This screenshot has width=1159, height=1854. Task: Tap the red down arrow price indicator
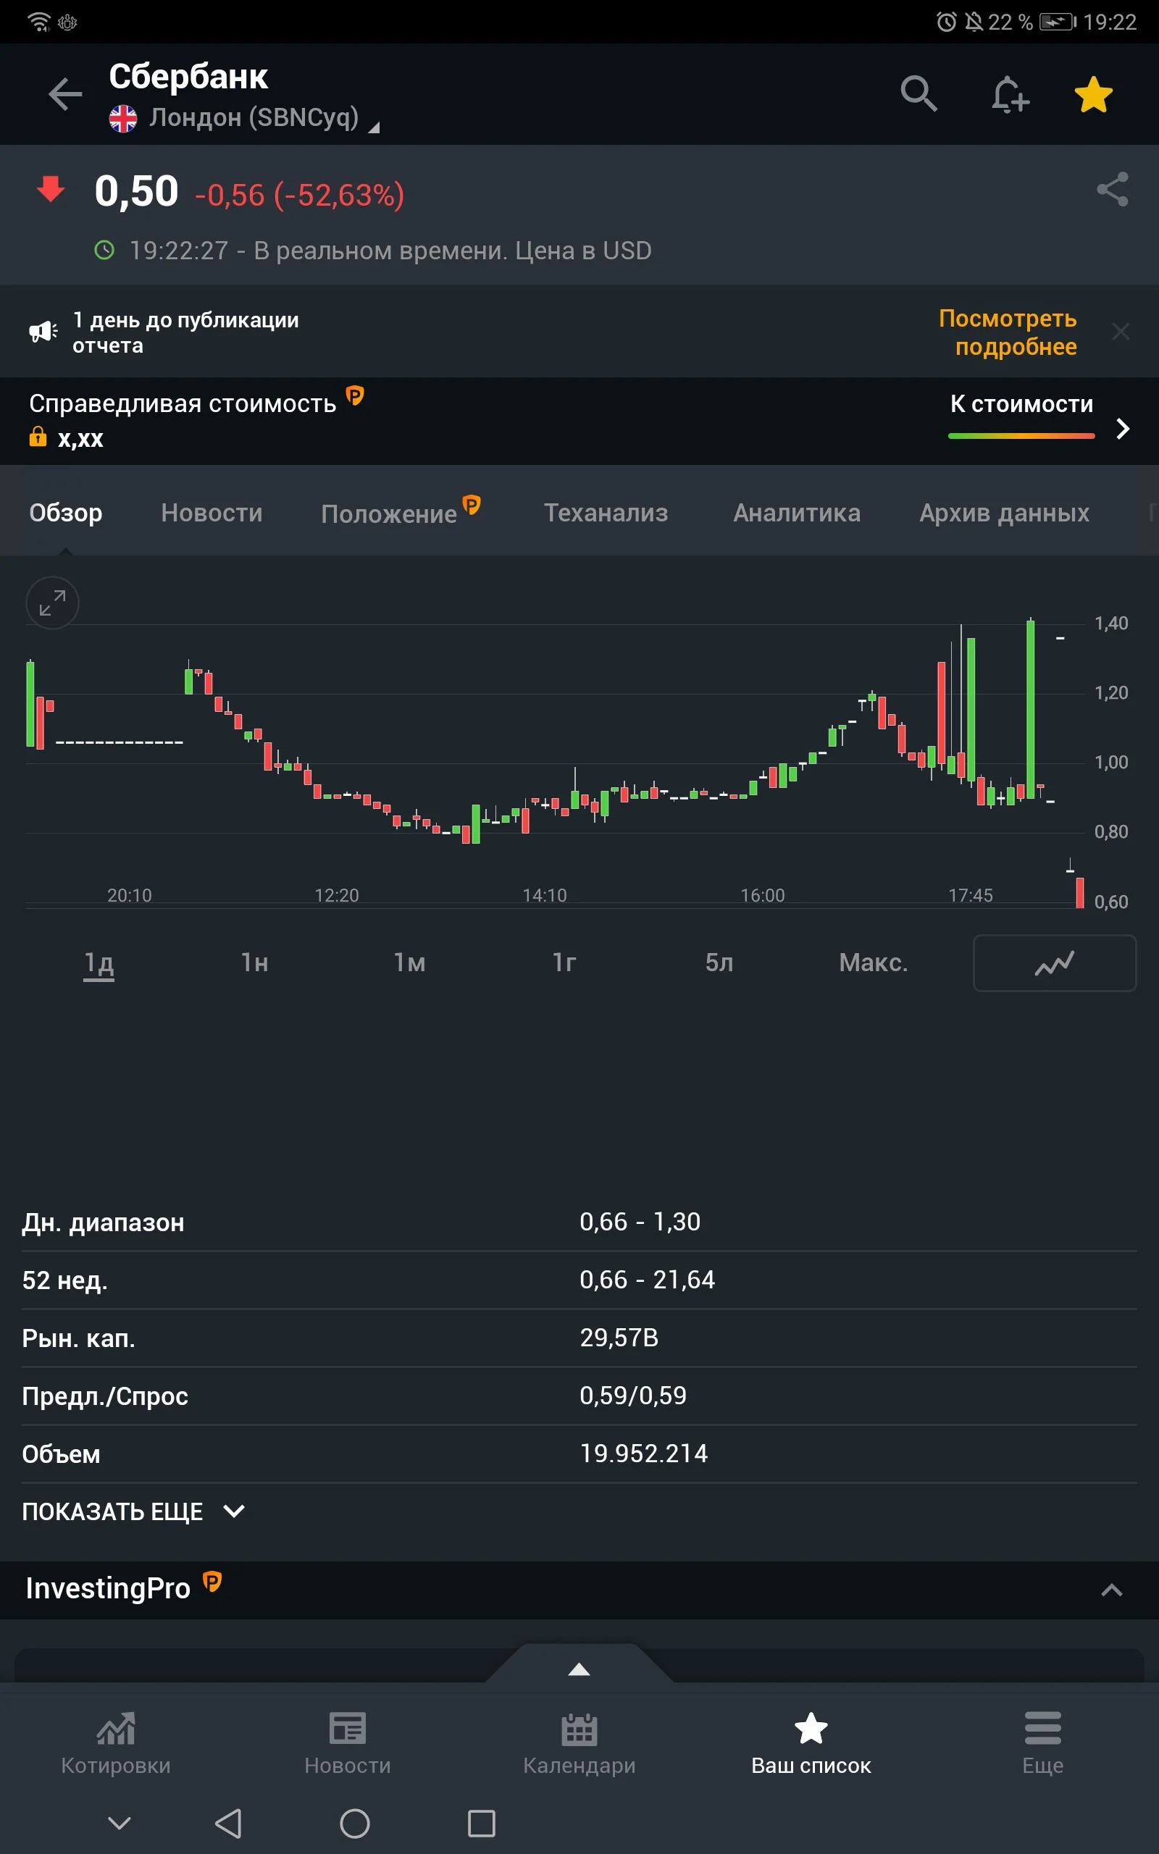[51, 188]
